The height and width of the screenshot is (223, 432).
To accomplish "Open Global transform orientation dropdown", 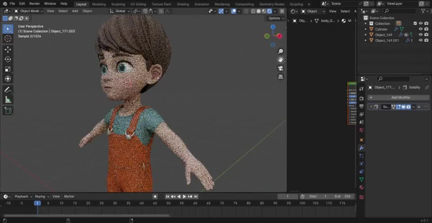I will click(120, 11).
